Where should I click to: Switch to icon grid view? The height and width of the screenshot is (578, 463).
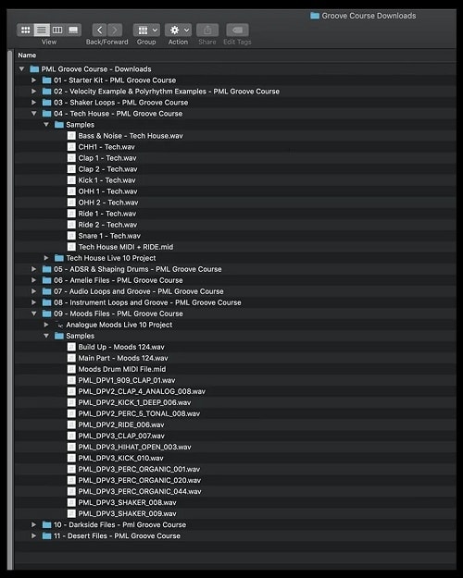coord(26,30)
